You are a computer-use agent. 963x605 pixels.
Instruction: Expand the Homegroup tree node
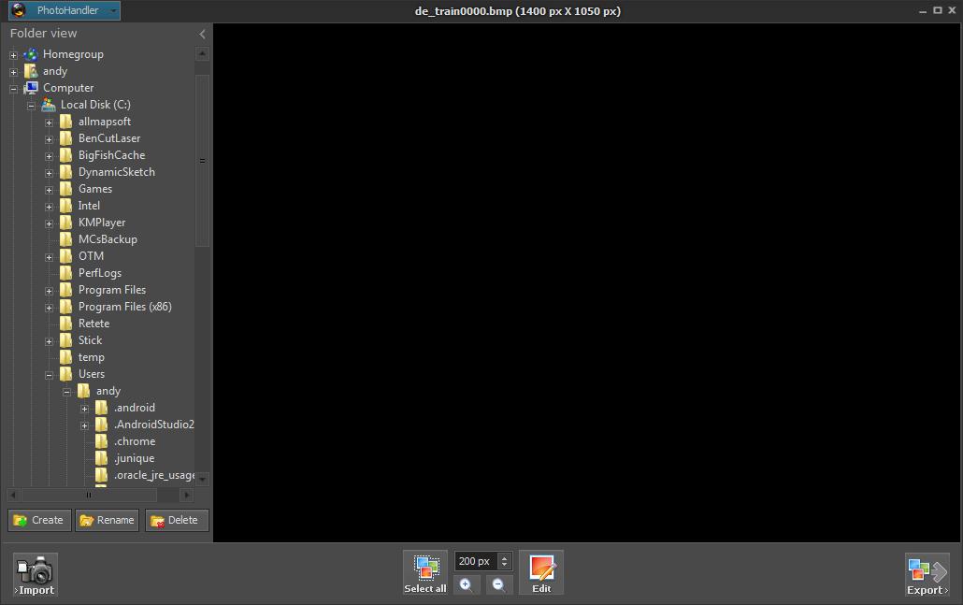point(11,54)
